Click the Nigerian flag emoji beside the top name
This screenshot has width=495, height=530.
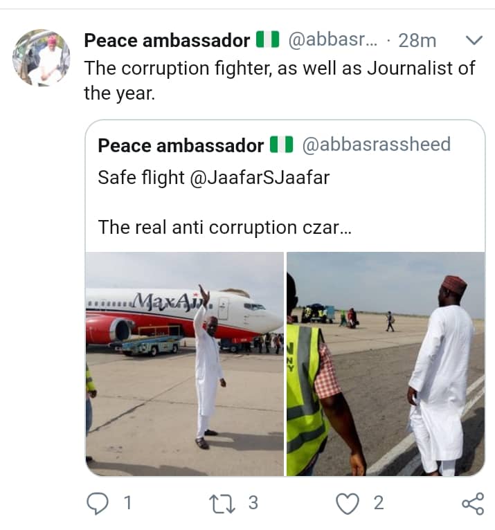point(267,40)
